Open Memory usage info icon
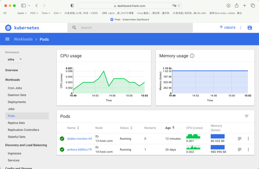259x169 pixels. (x=192, y=56)
